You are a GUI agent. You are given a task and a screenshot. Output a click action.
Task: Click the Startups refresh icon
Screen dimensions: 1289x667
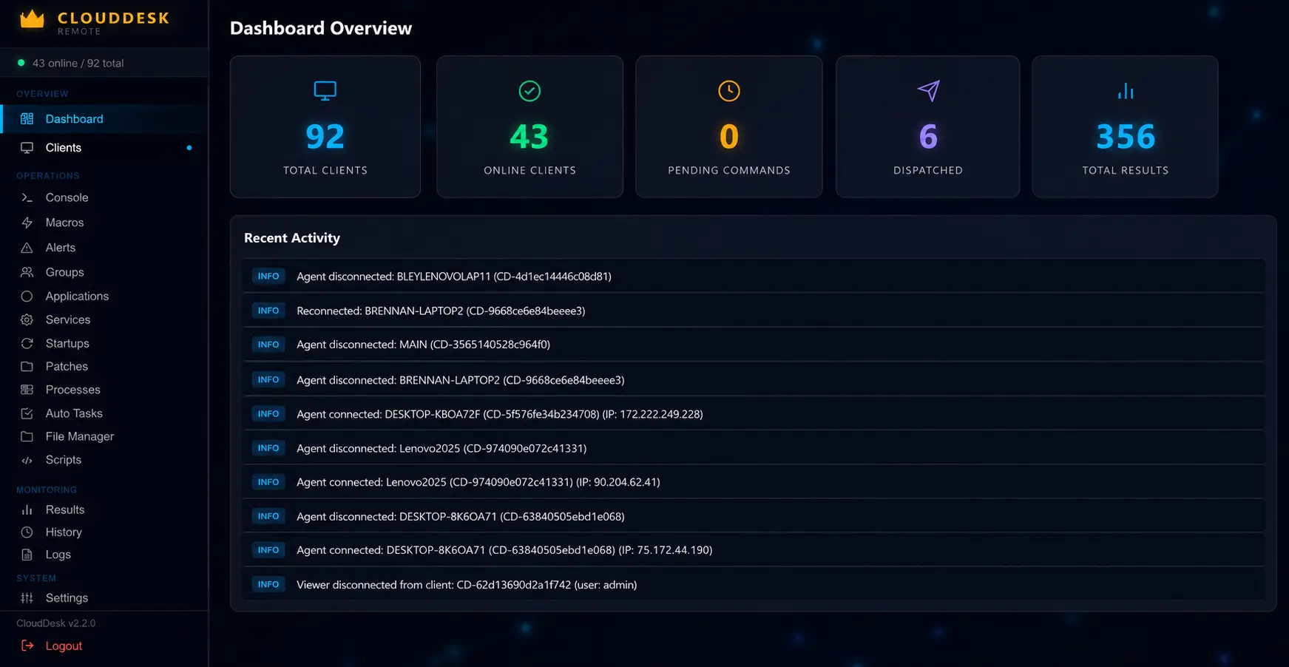click(x=27, y=343)
